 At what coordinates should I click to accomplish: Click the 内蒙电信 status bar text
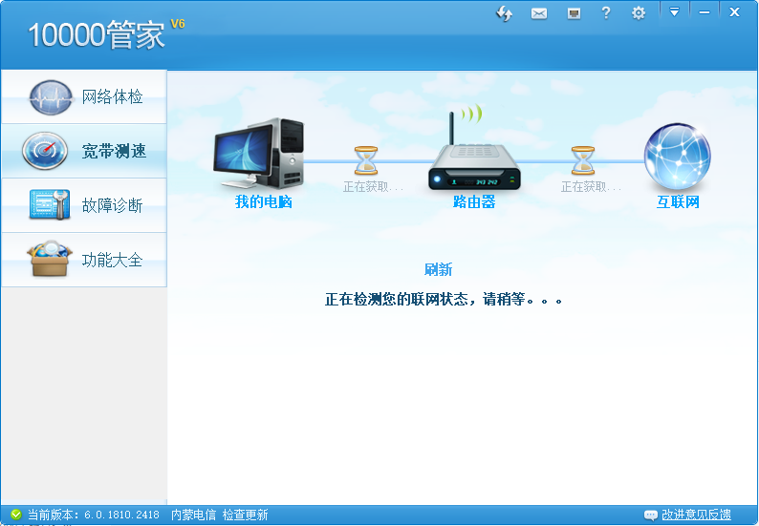click(x=193, y=515)
